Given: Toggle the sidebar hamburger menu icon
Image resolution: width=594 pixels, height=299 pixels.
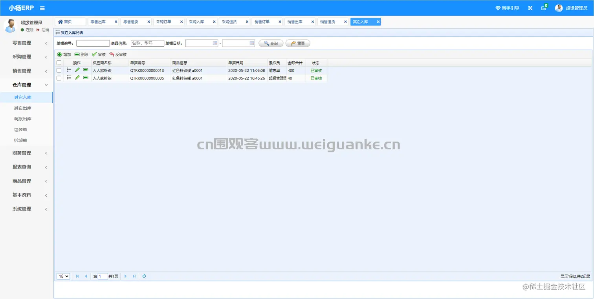Looking at the screenshot, I should (42, 8).
